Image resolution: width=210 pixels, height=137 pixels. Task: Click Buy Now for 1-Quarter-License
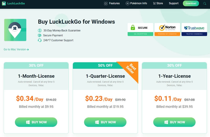click(105, 122)
